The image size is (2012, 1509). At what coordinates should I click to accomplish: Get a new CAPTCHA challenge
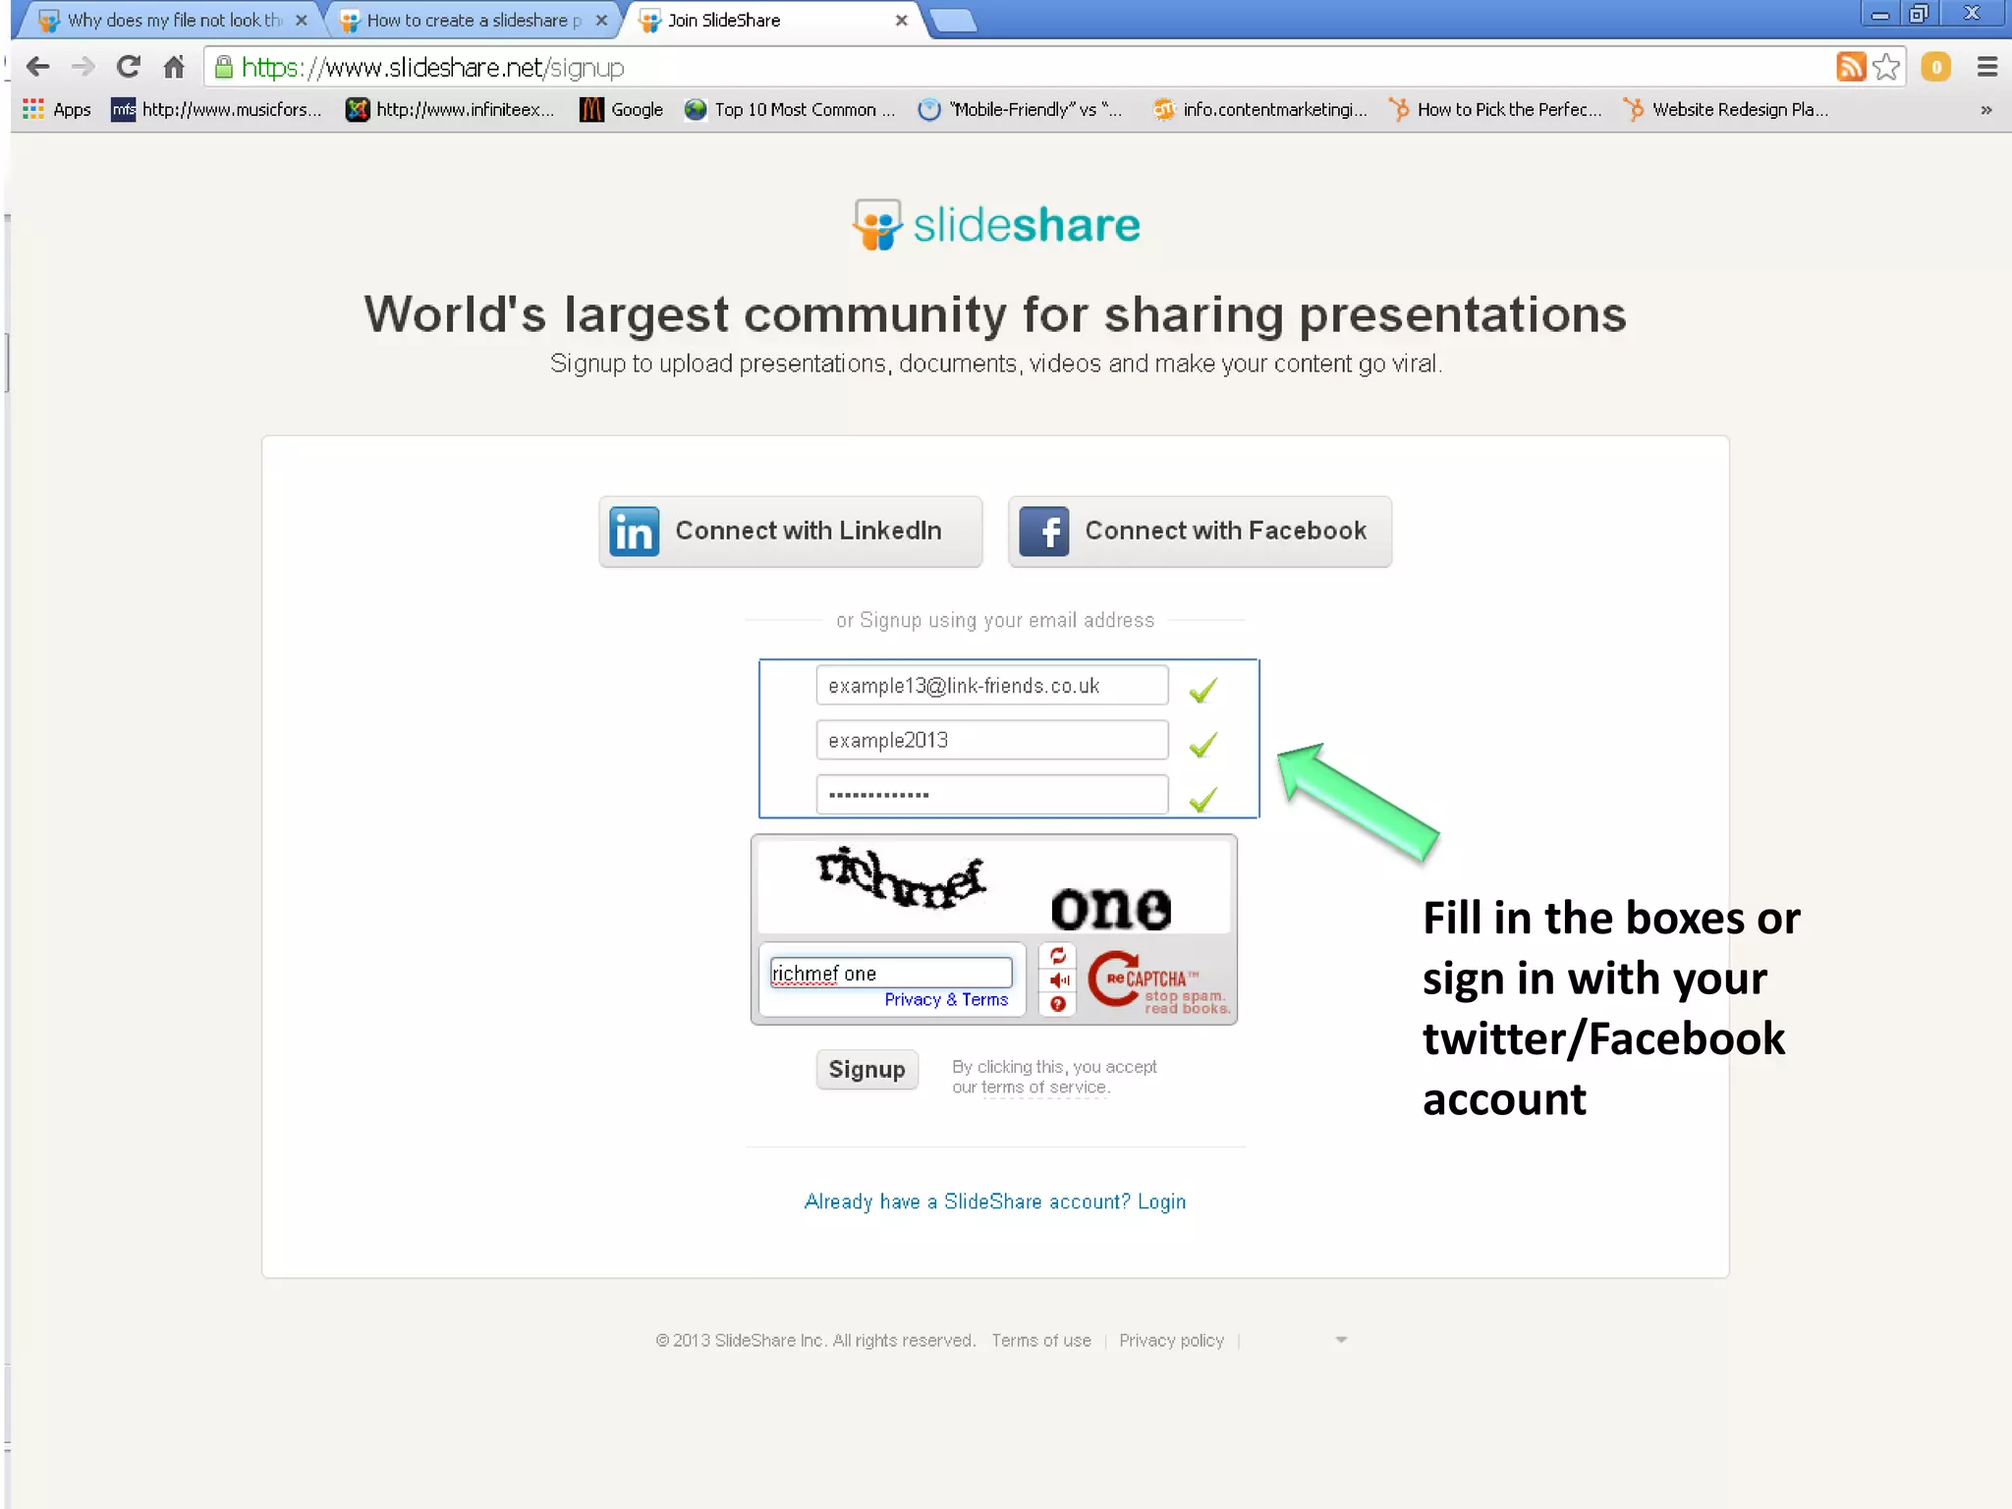(1058, 955)
